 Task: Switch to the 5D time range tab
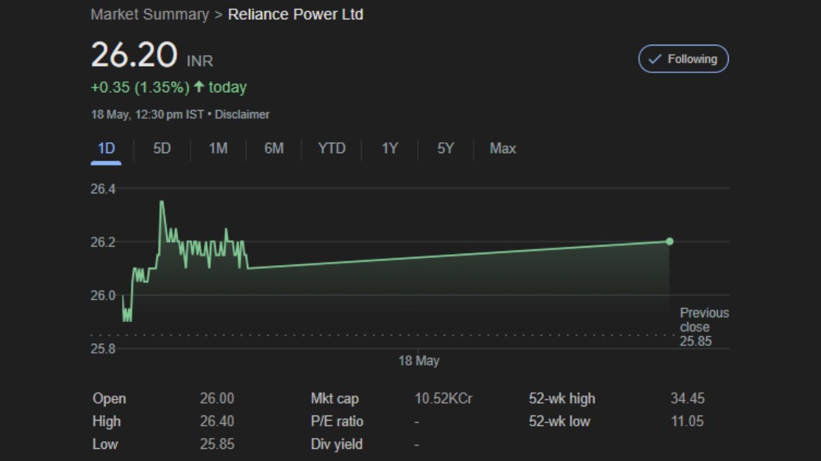[162, 149]
